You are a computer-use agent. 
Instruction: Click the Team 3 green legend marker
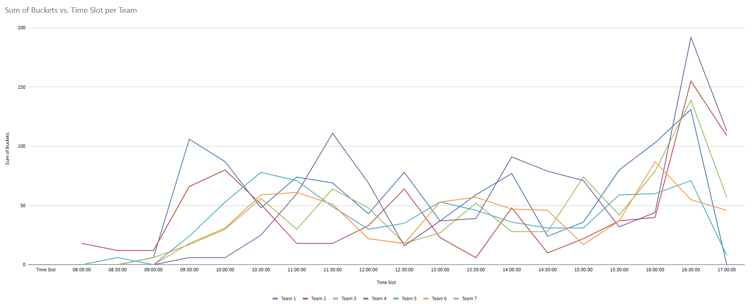336,299
